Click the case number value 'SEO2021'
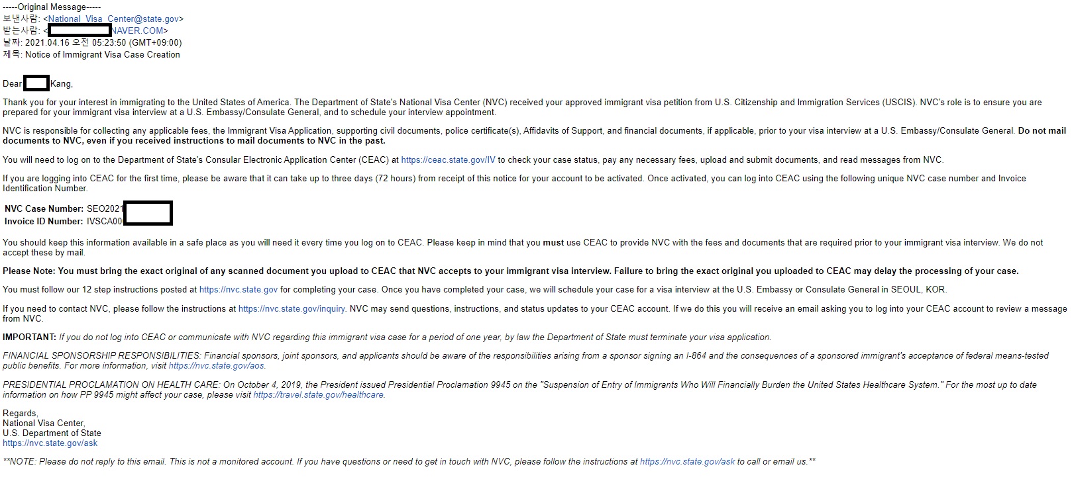The width and height of the screenshot is (1072, 489). coord(105,209)
